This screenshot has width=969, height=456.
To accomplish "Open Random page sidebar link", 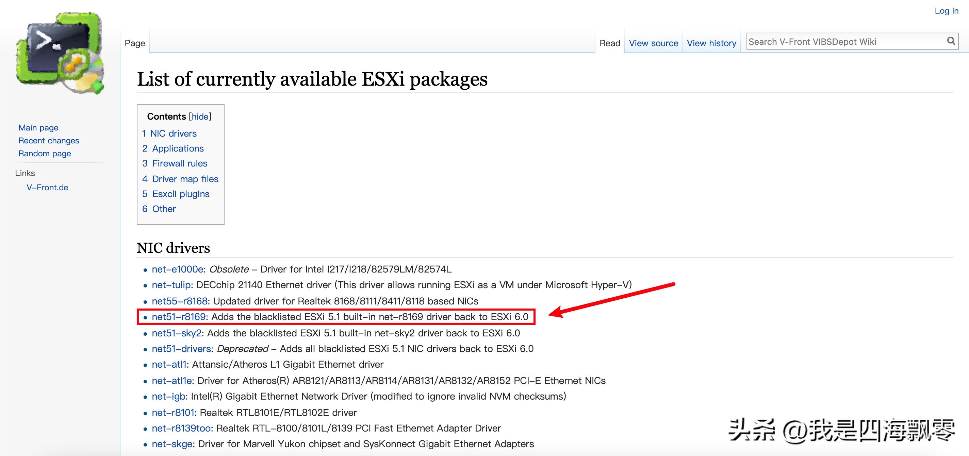I will pos(45,154).
